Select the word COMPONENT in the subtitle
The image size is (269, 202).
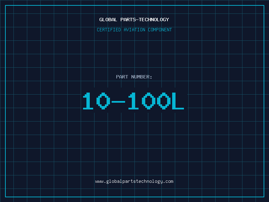[160, 30]
